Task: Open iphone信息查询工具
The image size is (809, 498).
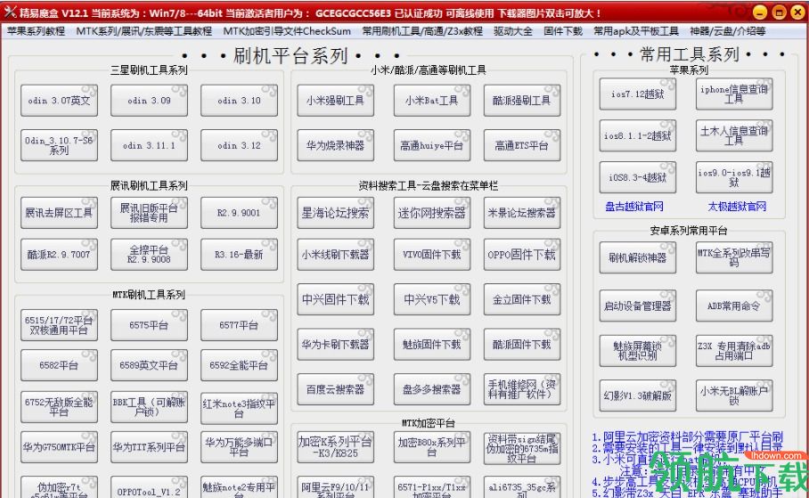Action: coord(734,94)
